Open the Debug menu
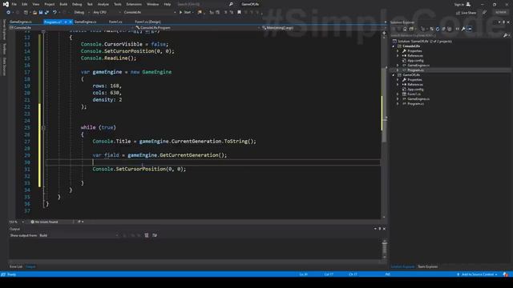 coord(77,4)
